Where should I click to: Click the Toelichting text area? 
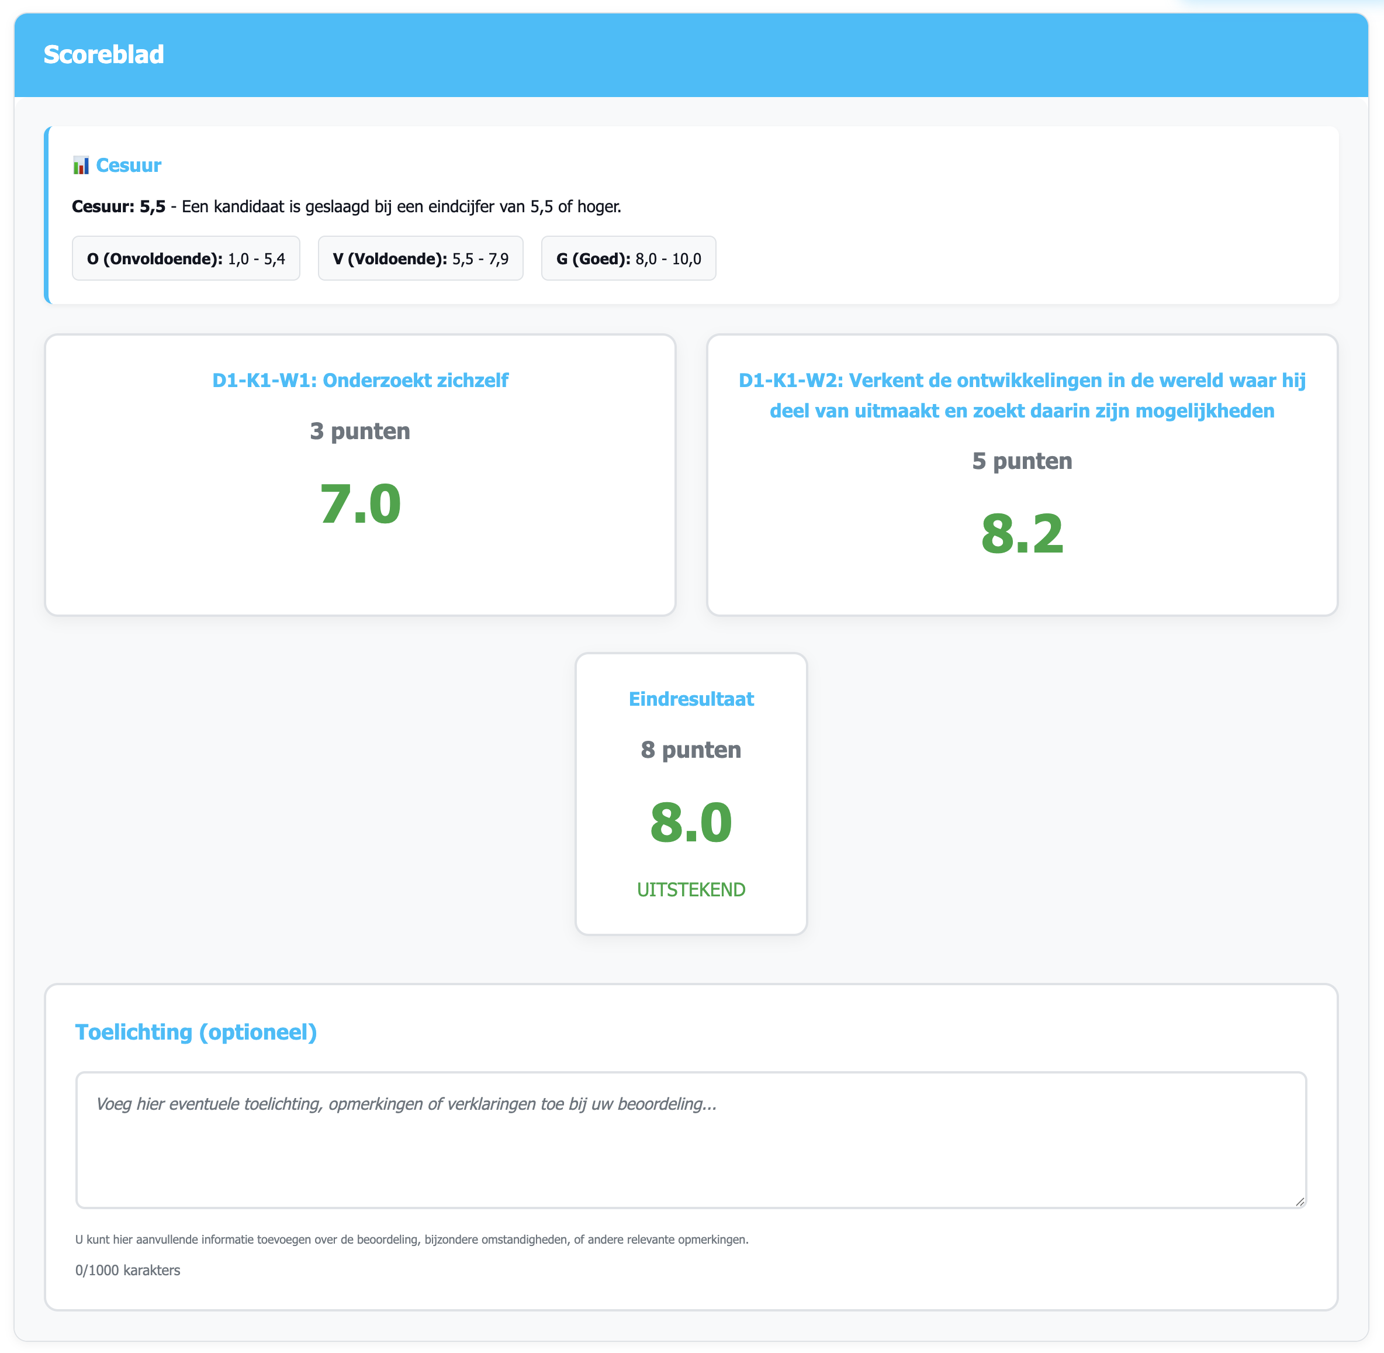[x=690, y=1139]
